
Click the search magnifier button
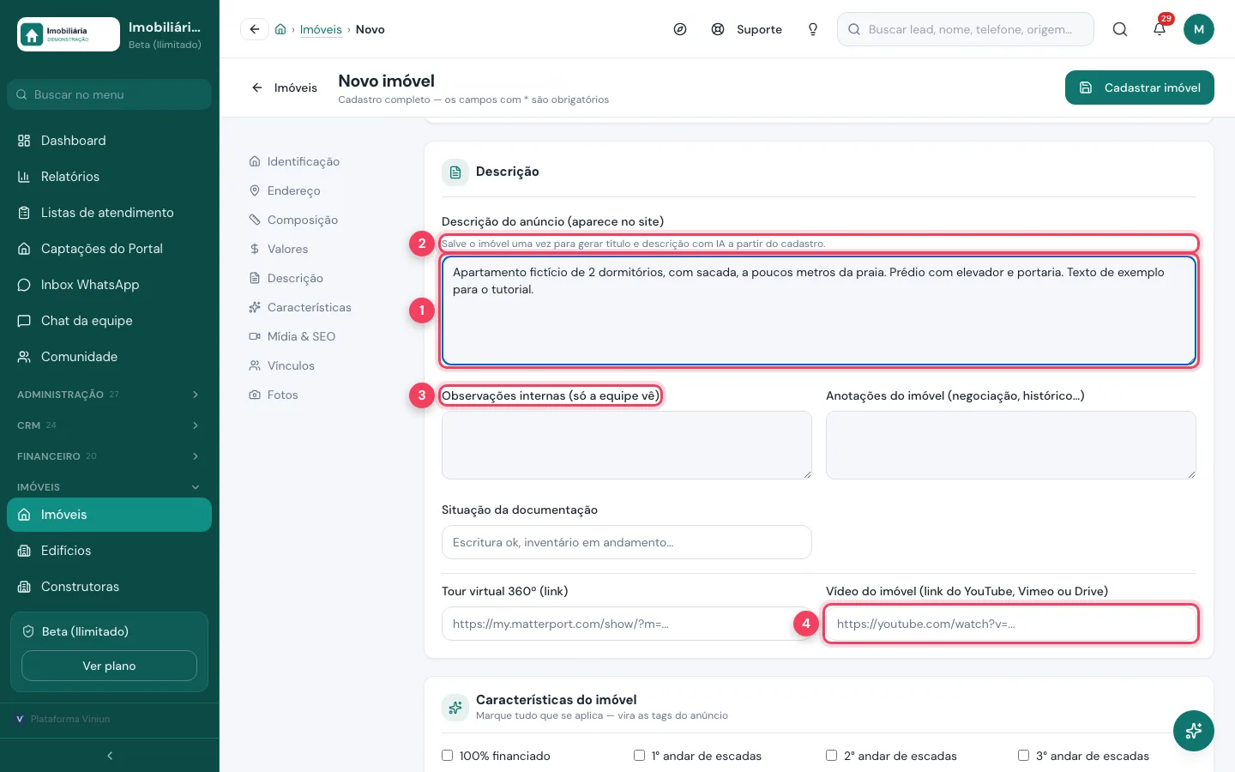pos(1120,29)
